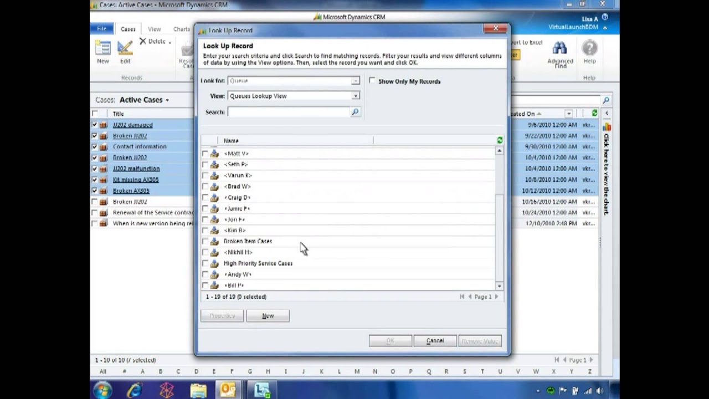This screenshot has width=709, height=399.
Task: Check the Renewal of the Service contract case
Action: 95,213
